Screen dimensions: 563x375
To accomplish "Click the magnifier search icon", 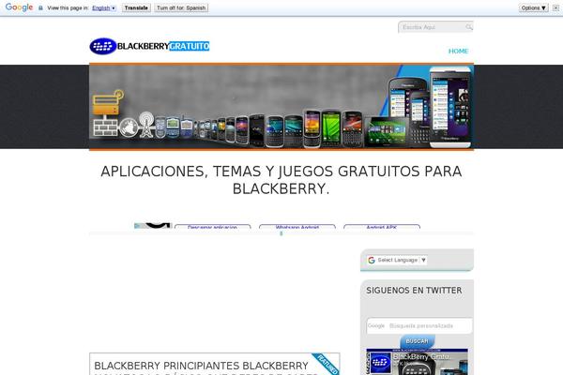I will (x=469, y=27).
